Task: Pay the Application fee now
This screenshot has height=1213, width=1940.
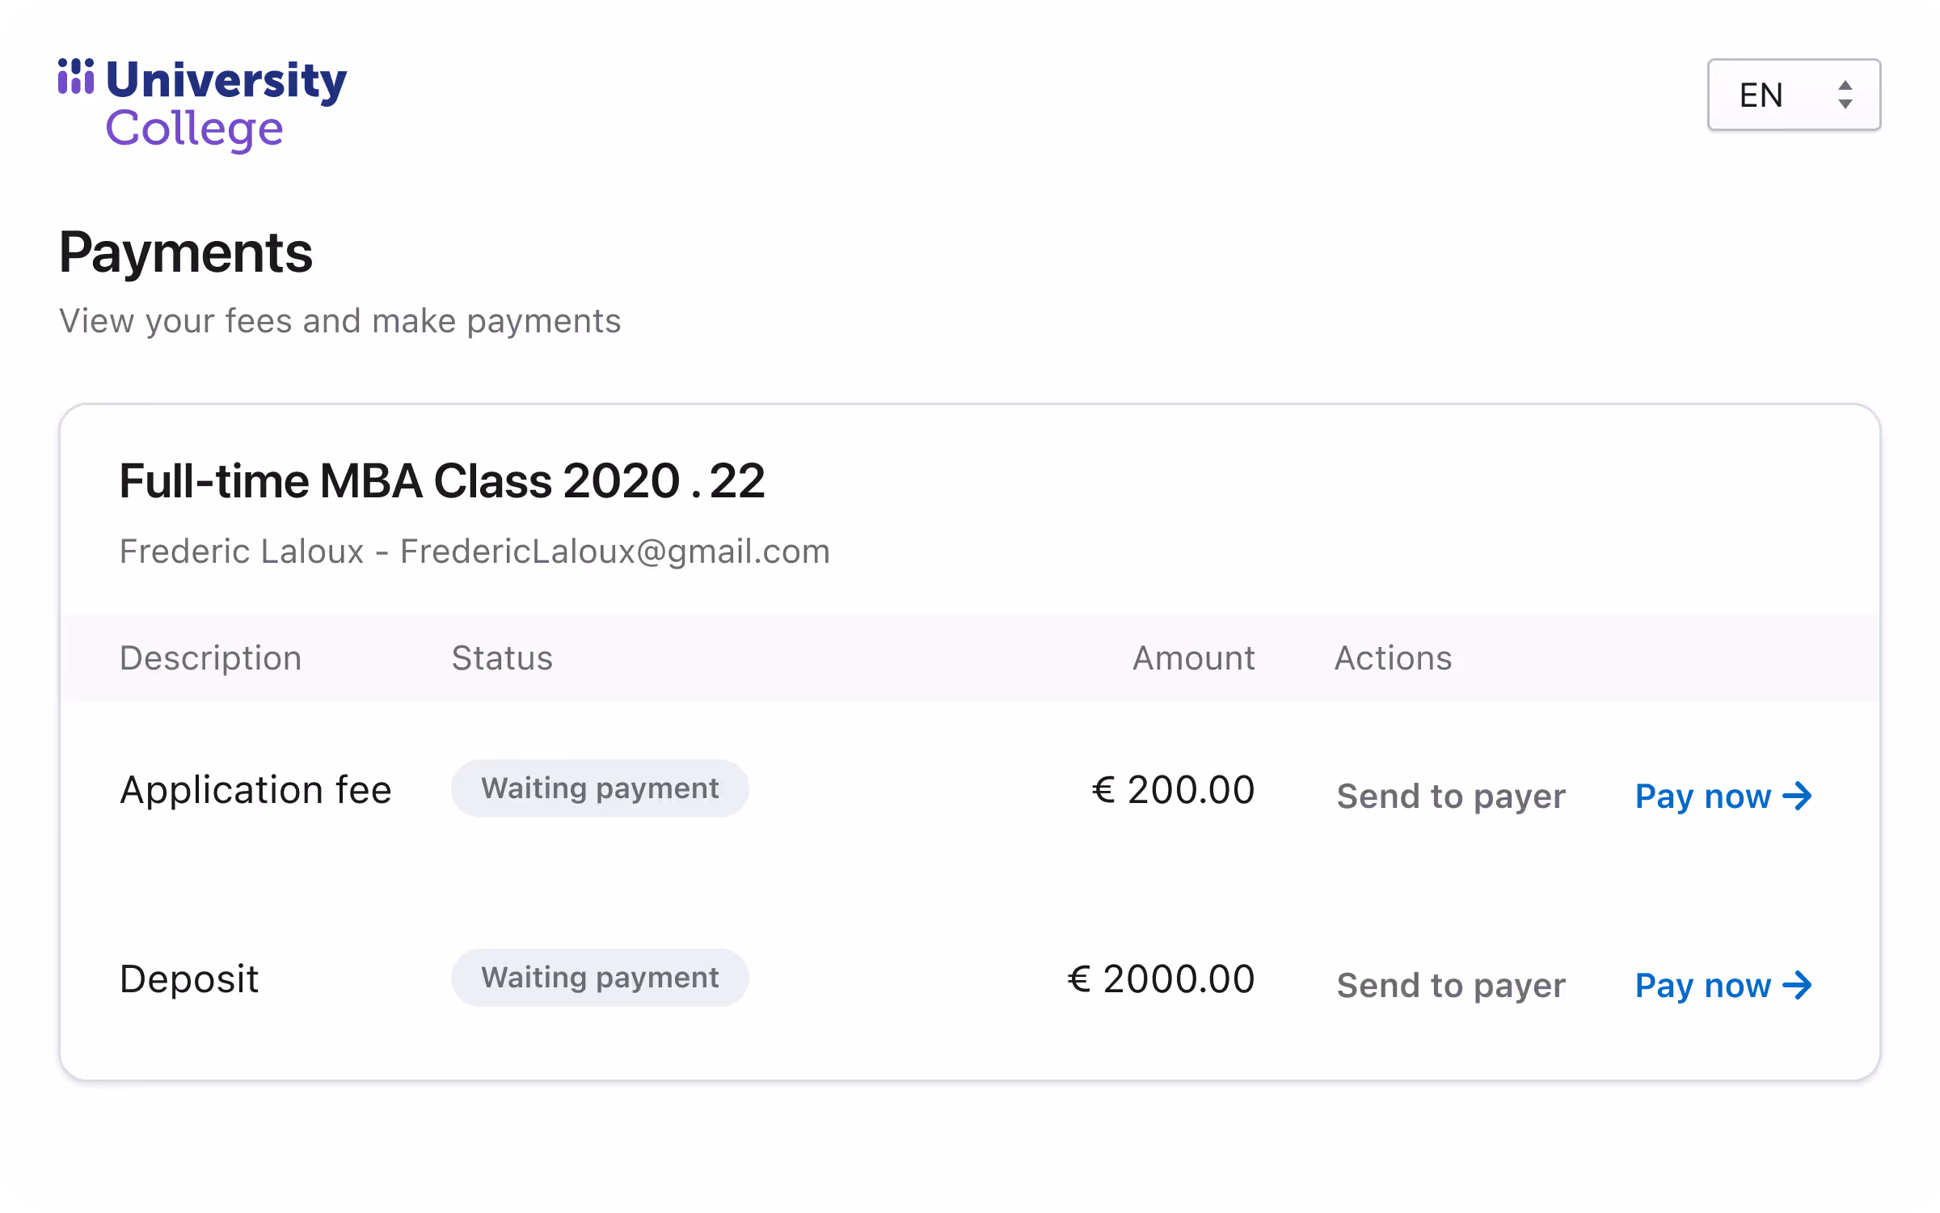Action: [1723, 797]
